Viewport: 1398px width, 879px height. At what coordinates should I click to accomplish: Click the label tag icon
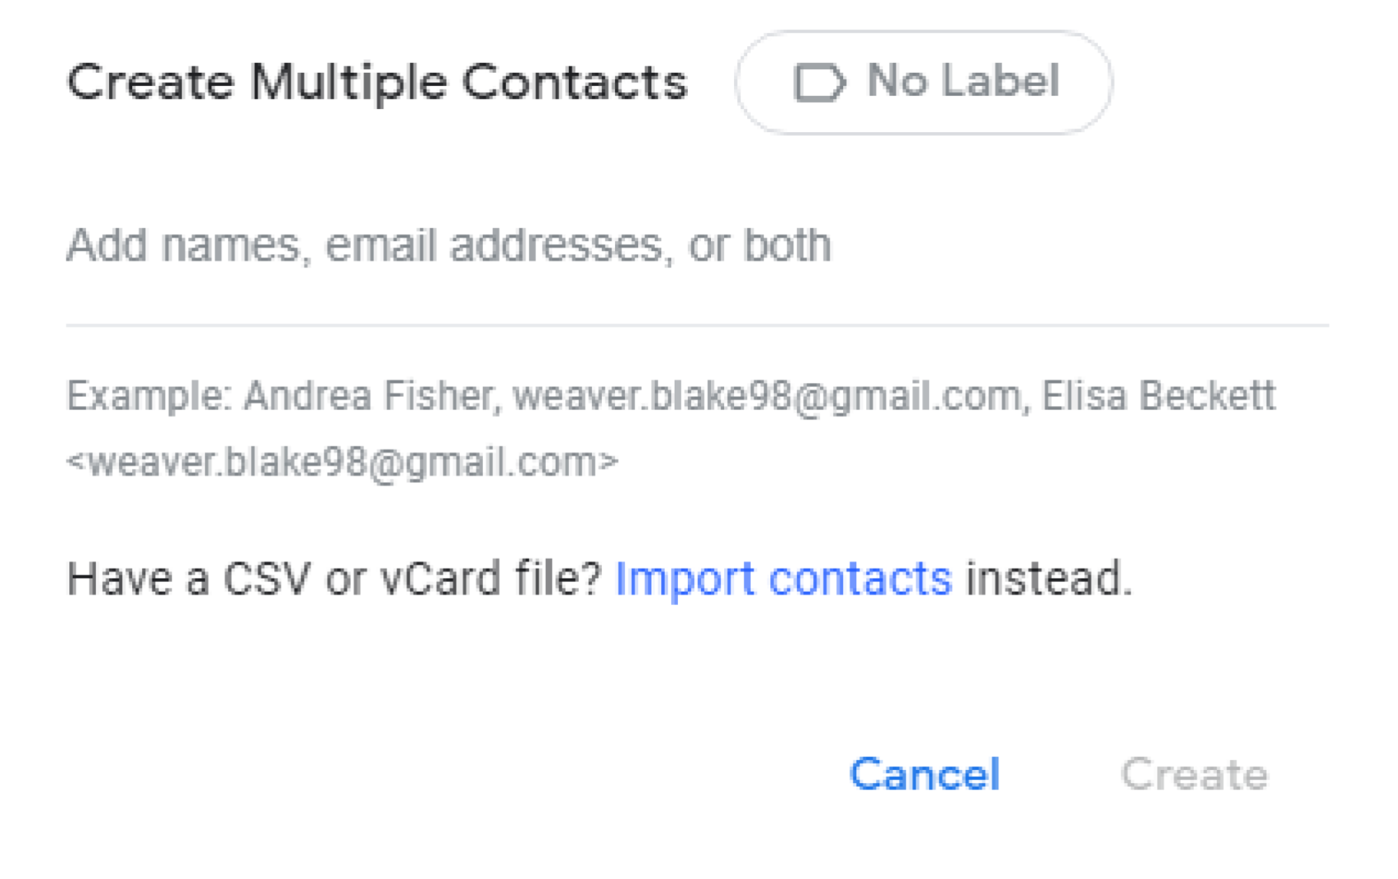(x=820, y=82)
